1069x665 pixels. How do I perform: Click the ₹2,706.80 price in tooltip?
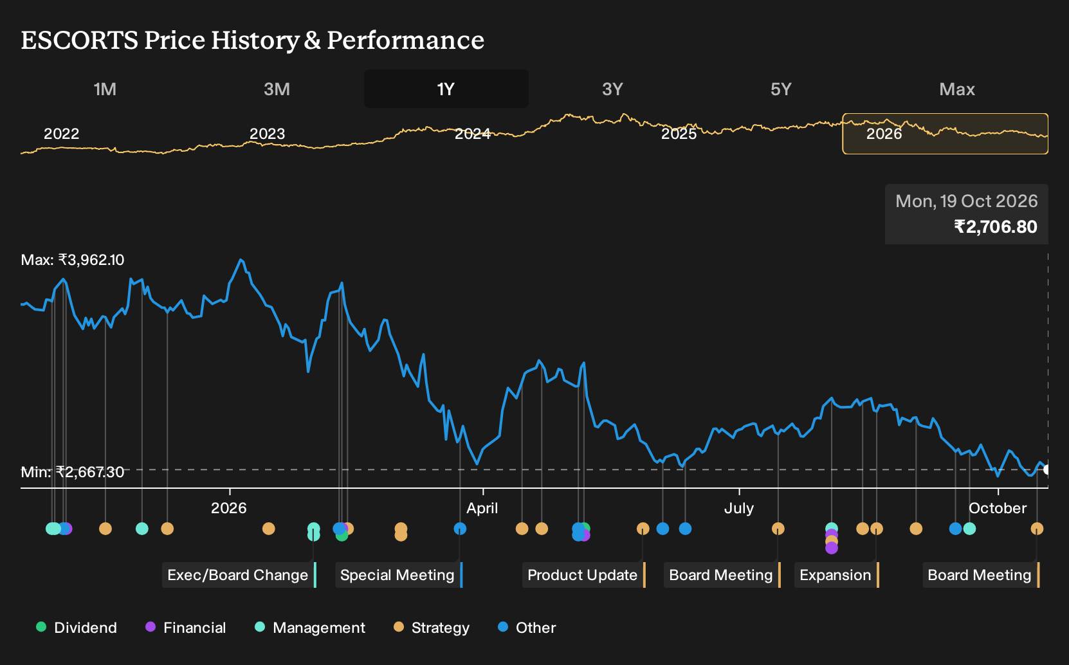996,227
